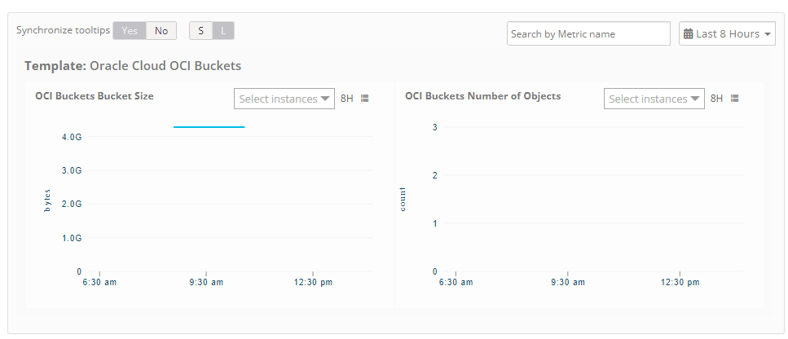This screenshot has width=788, height=339.
Task: Switch chart size to L
Action: pyautogui.click(x=223, y=31)
